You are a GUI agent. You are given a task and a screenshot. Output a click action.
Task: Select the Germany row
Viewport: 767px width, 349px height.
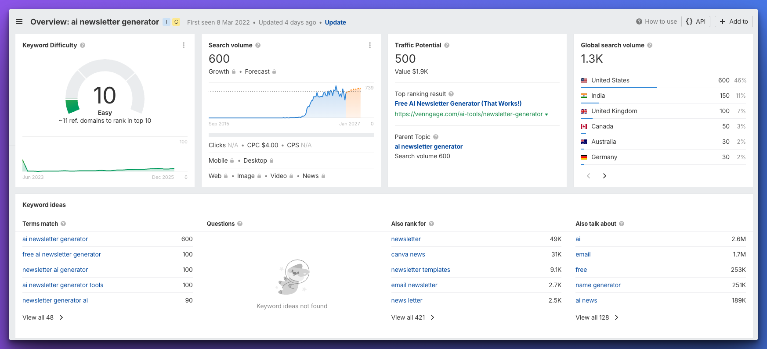[x=663, y=157]
